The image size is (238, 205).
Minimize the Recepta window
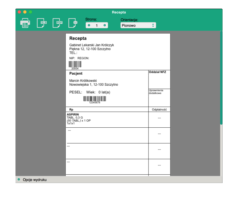[x=25, y=12]
